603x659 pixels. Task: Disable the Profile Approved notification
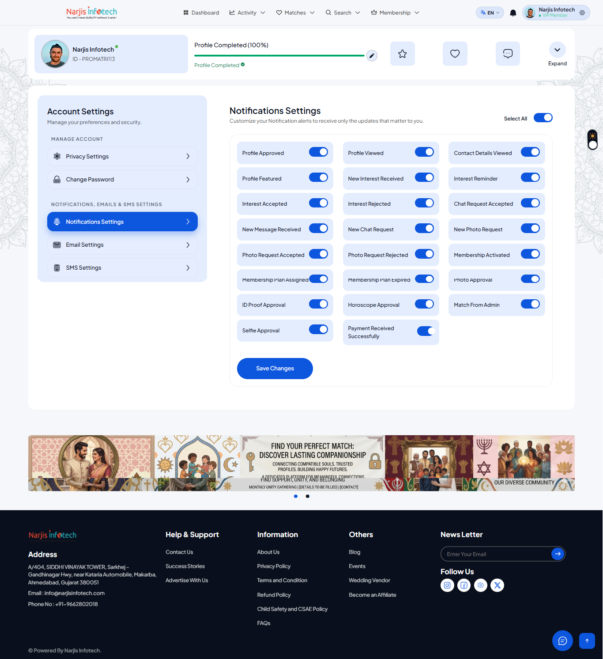pos(318,152)
